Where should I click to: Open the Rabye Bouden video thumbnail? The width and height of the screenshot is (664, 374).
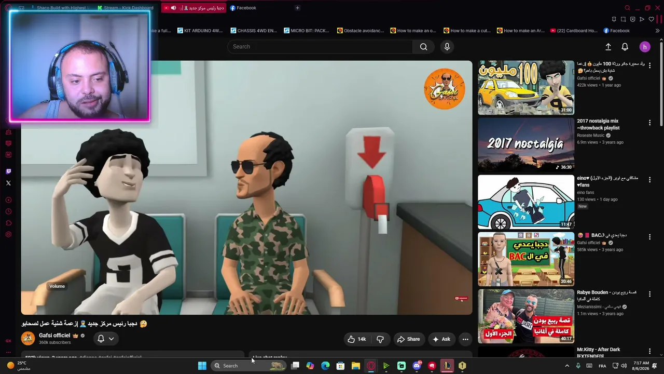point(526,316)
